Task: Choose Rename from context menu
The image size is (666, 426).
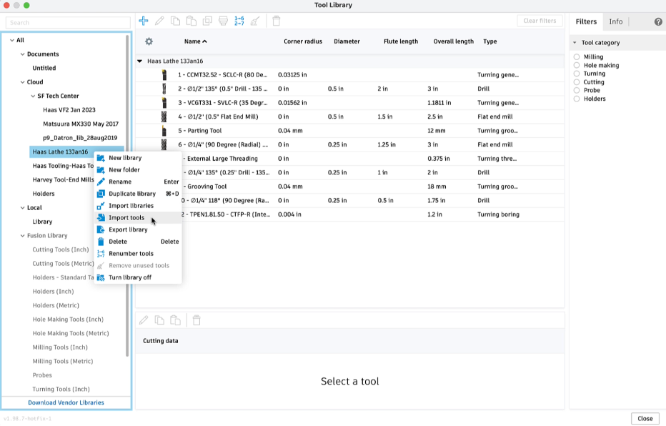Action: point(138,182)
